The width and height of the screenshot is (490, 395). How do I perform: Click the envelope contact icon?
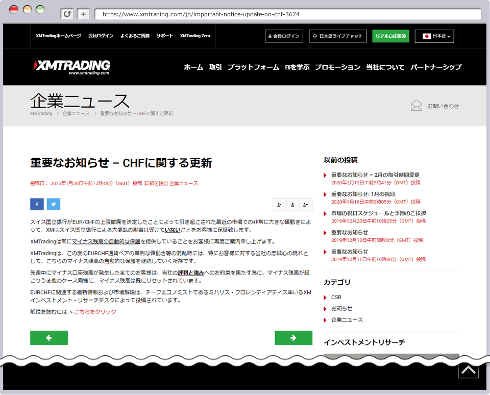pos(416,106)
